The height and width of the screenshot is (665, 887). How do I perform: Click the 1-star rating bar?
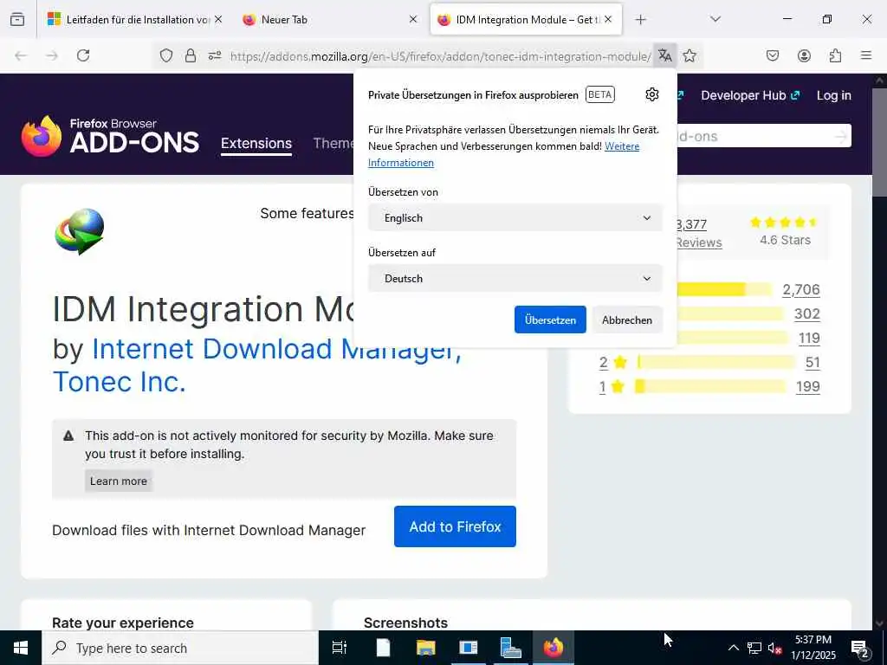710,386
